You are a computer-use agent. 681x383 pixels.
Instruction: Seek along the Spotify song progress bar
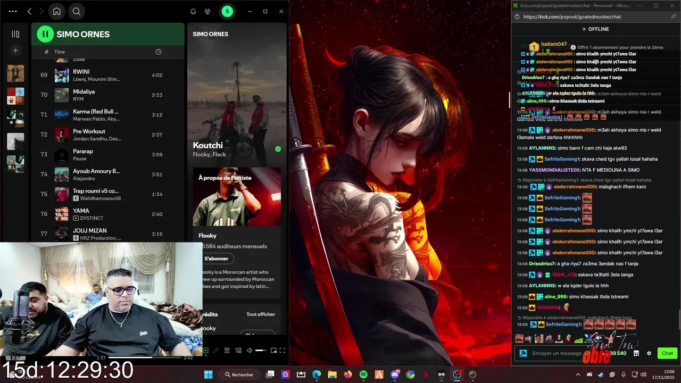click(144, 357)
